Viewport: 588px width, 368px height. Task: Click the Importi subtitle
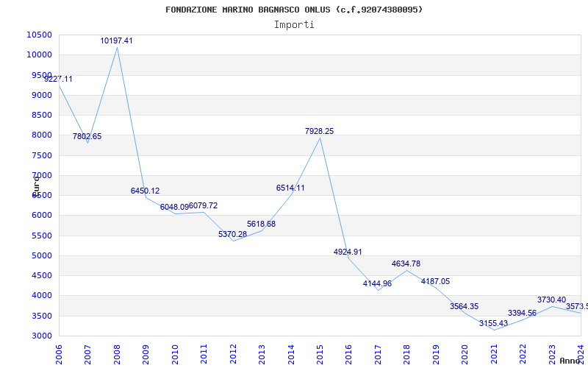(294, 25)
